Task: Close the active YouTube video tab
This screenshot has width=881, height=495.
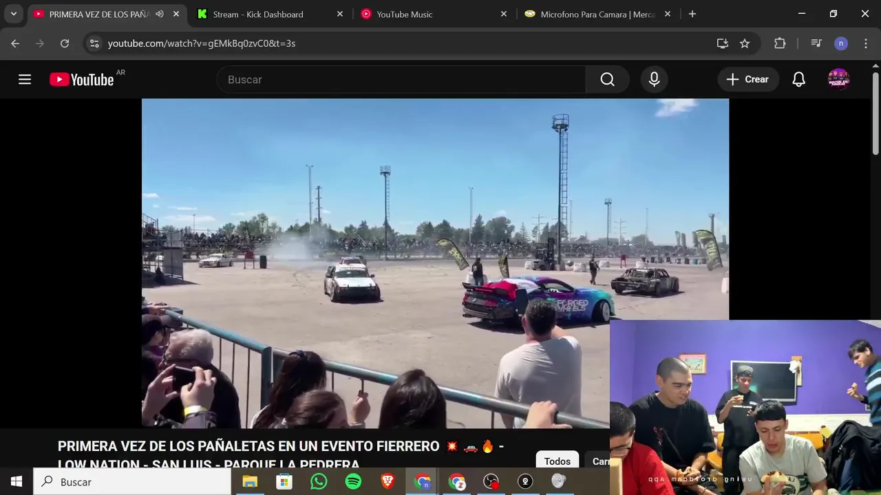Action: click(x=176, y=14)
